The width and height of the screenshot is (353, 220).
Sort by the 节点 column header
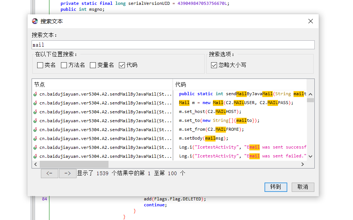point(102,84)
